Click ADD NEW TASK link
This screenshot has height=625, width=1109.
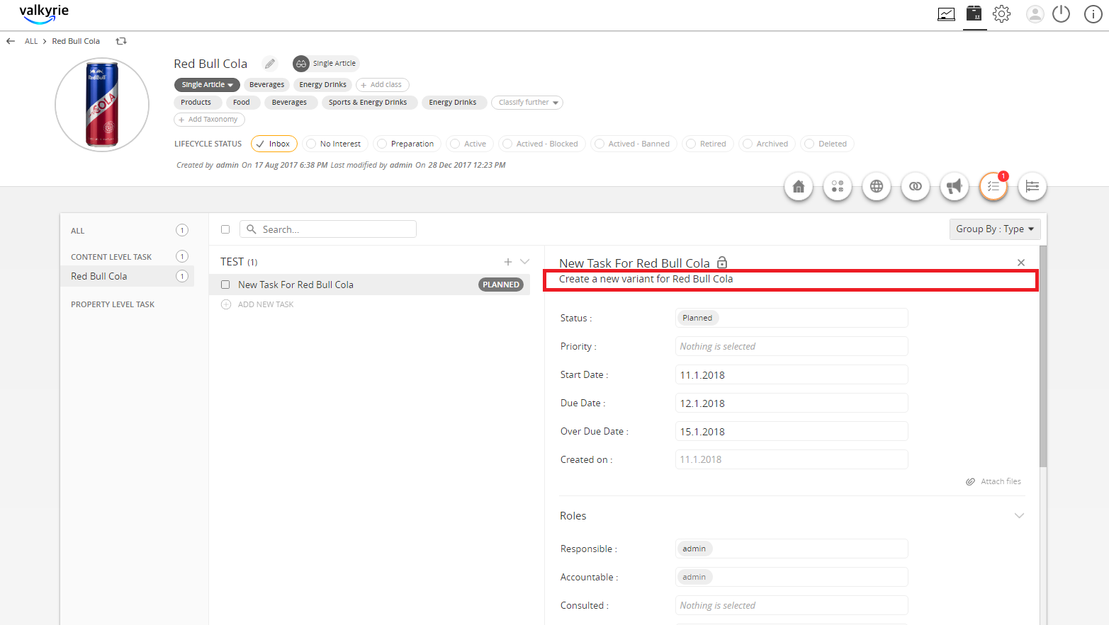click(x=266, y=304)
